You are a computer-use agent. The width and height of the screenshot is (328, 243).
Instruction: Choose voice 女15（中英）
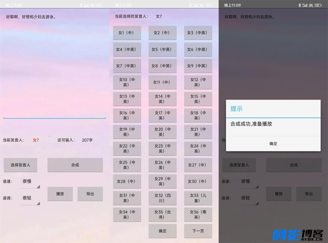pos(198,99)
